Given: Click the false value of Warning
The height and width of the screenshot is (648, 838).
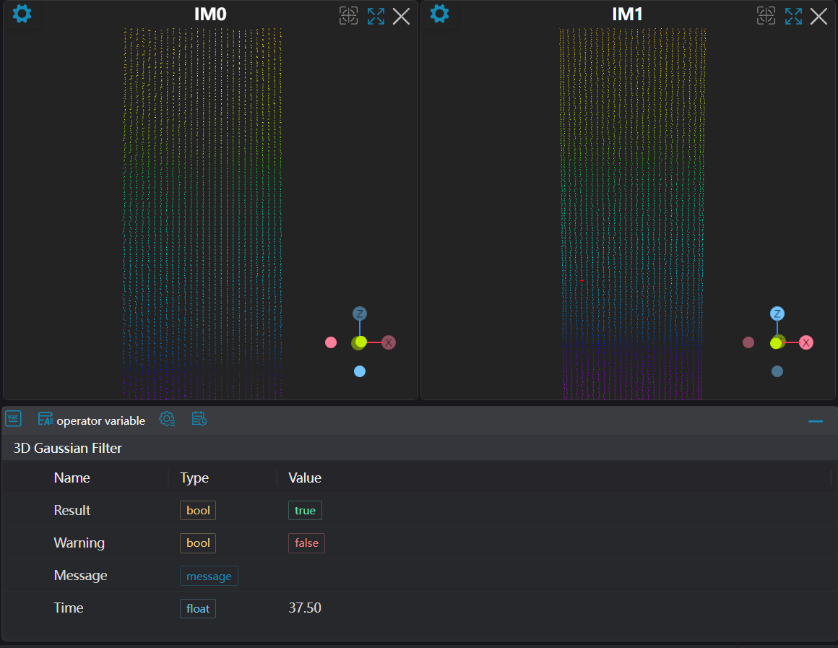Looking at the screenshot, I should tap(306, 543).
